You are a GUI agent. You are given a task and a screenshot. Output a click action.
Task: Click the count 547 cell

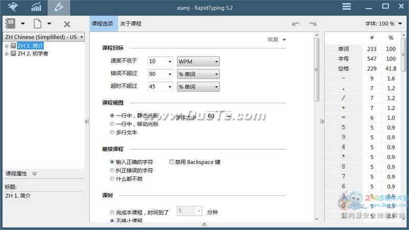[372, 59]
